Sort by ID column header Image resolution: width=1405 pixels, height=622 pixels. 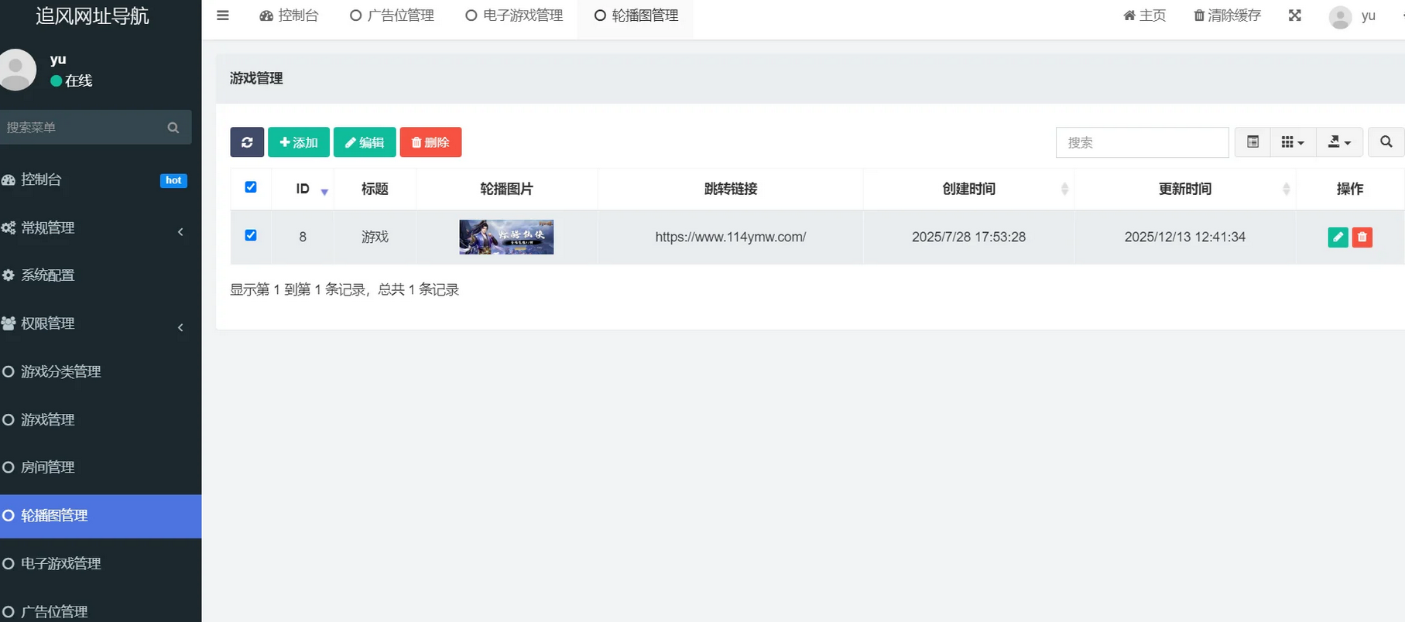[x=303, y=189]
